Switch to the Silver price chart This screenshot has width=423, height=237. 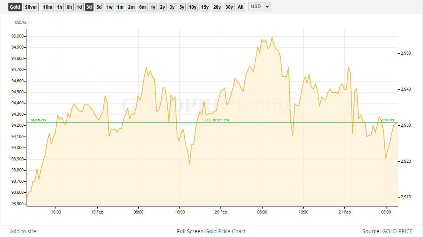click(x=31, y=7)
